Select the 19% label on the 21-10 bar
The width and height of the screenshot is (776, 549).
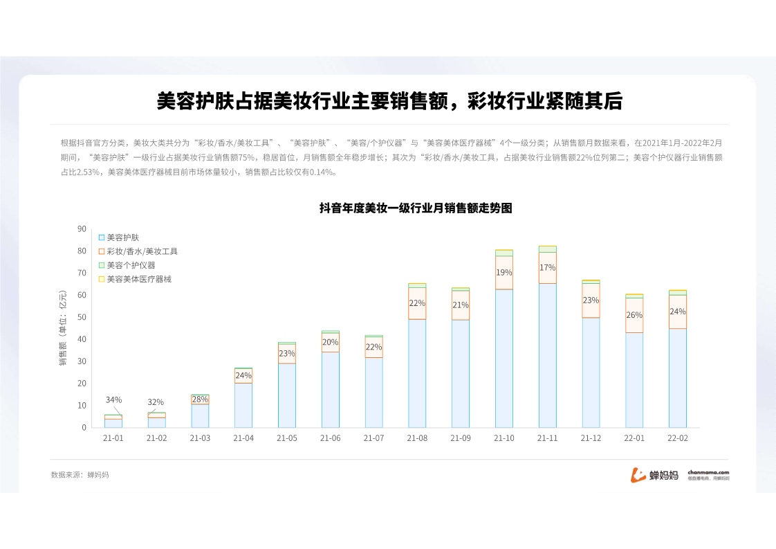point(504,273)
